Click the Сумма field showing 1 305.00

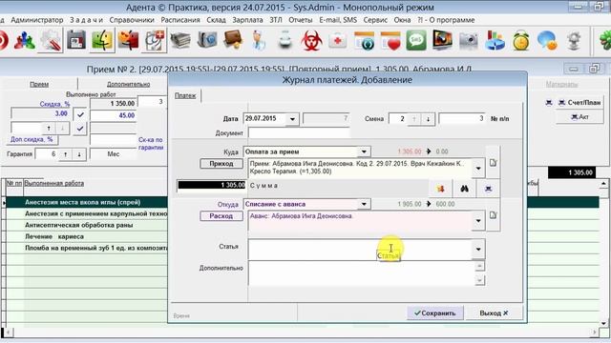click(212, 185)
